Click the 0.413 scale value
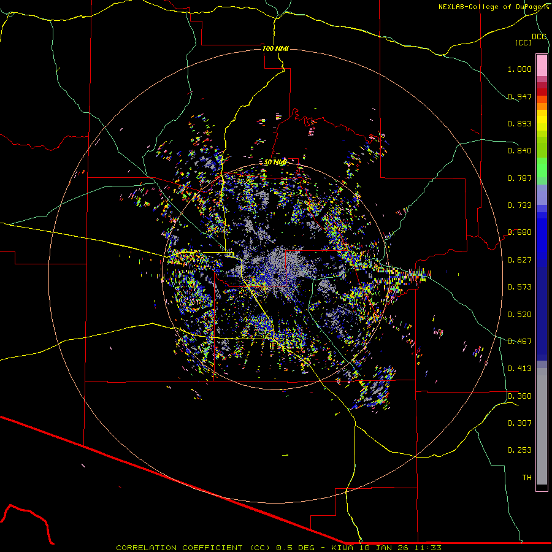552x552 pixels. tap(519, 369)
